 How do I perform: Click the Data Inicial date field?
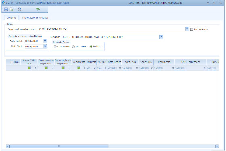point(34,41)
